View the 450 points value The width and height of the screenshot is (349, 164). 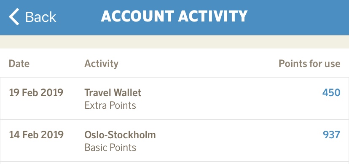click(x=331, y=93)
